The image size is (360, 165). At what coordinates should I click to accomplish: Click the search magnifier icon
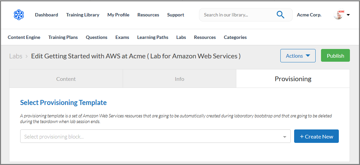click(280, 15)
